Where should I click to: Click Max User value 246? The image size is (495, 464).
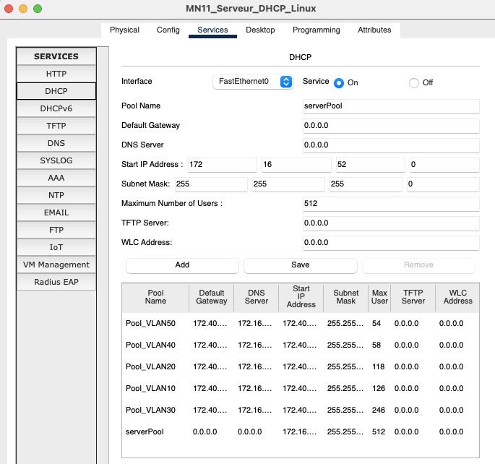(x=378, y=411)
